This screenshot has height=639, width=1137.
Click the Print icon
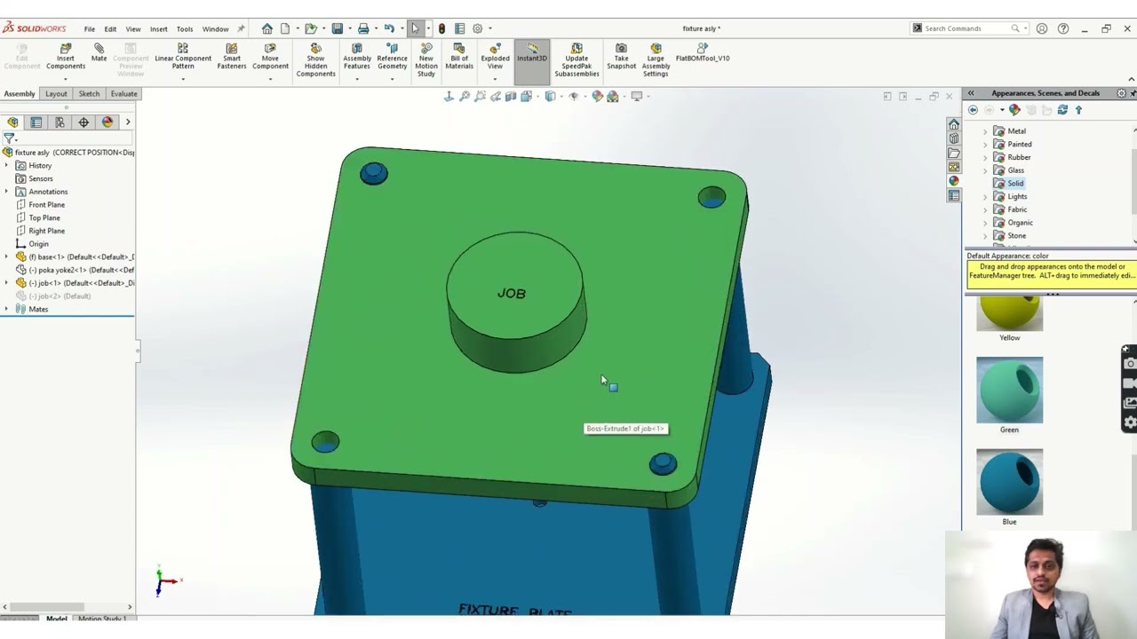click(x=363, y=28)
